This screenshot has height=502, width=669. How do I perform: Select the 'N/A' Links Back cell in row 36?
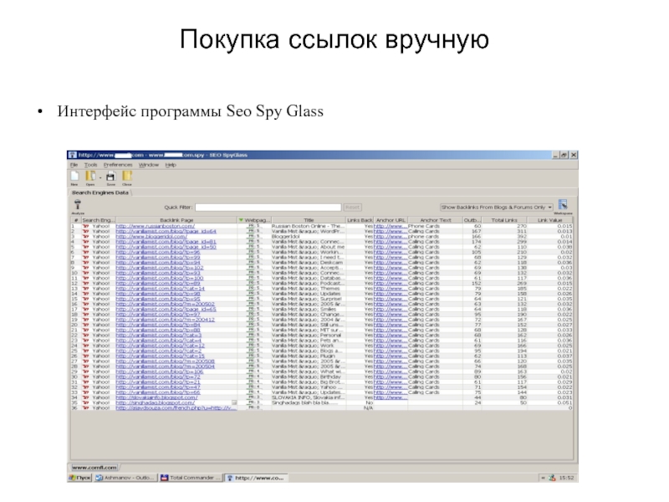coord(360,407)
